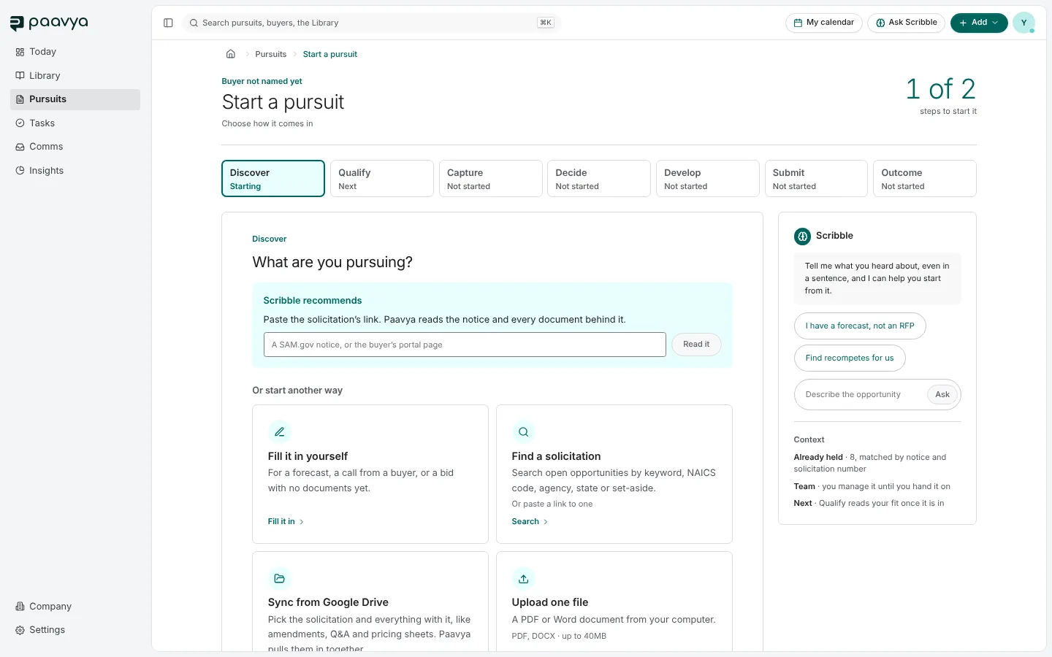
Task: Select the Qualify step tab
Action: click(x=382, y=179)
